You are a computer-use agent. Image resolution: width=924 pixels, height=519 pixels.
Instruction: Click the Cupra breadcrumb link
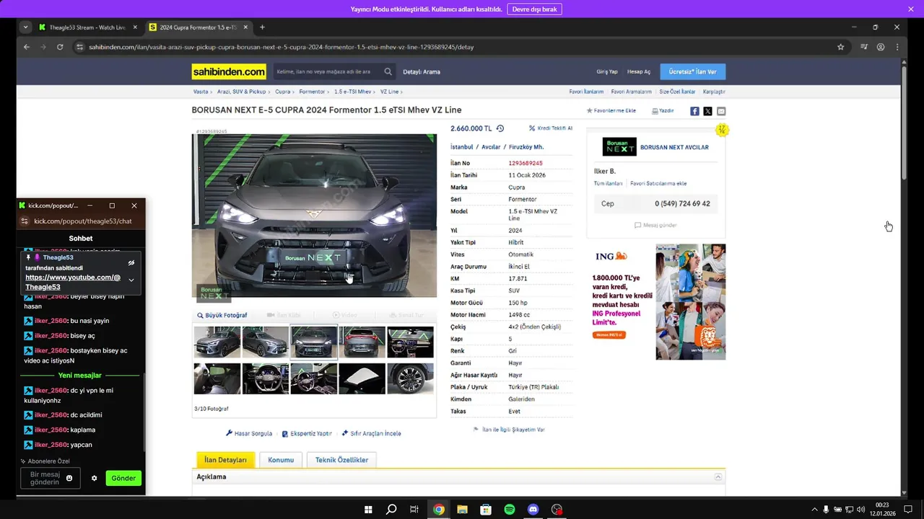282,92
